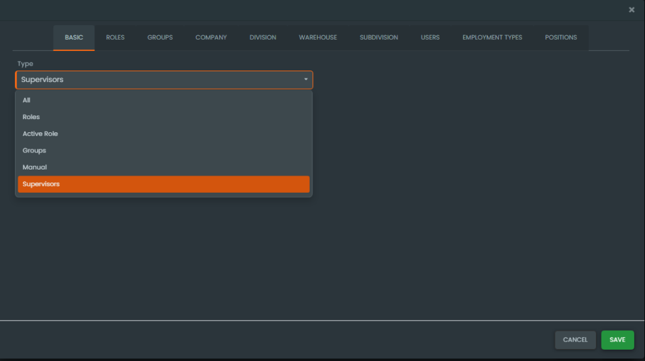
Task: Pick highlighted 'Supervisors' option in list
Action: [x=164, y=184]
